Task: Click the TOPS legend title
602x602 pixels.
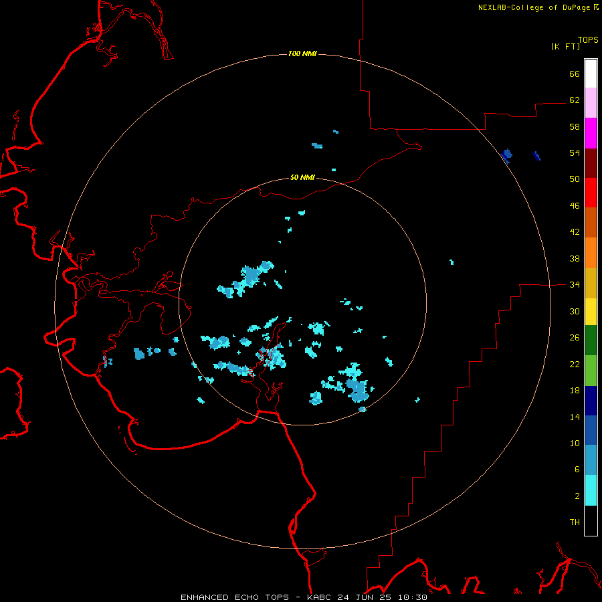Action: tap(588, 40)
